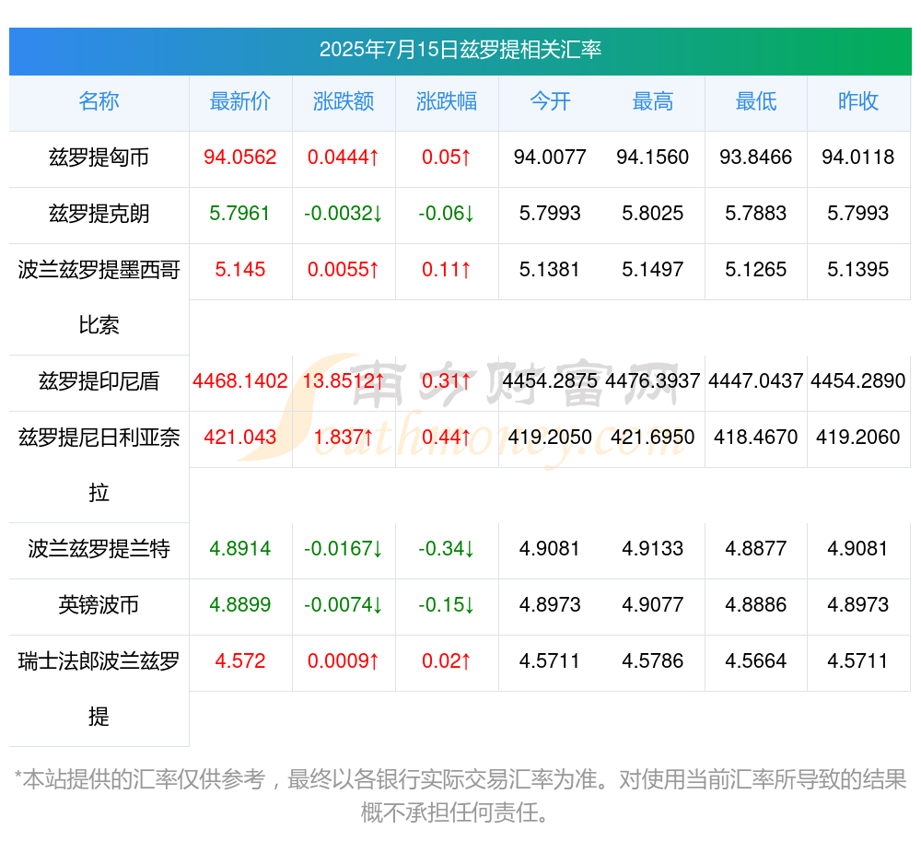This screenshot has height=841, width=921.
Task: Select the 最高 column header
Action: pos(653,101)
